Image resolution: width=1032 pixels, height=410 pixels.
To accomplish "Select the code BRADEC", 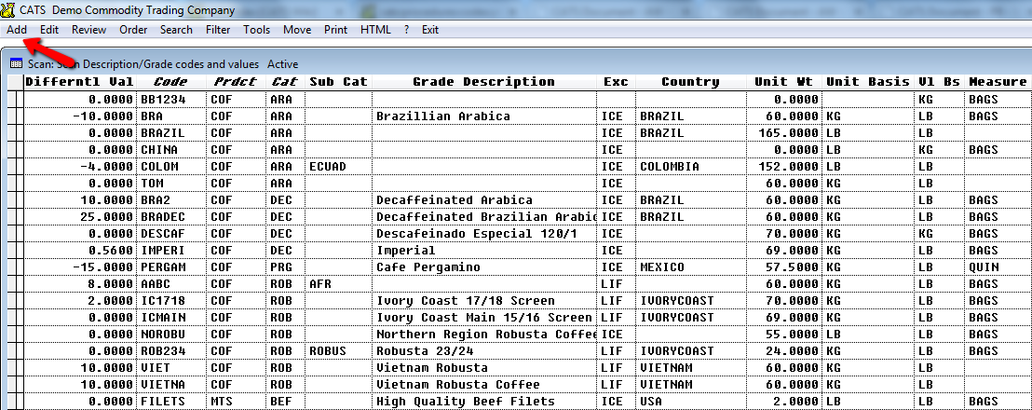I will 163,217.
